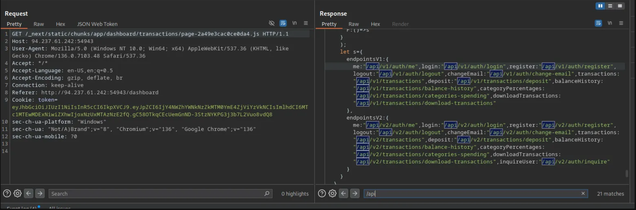Viewport: 636px width, 210px height.
Task: Go to next Request search match
Action: pyautogui.click(x=40, y=193)
